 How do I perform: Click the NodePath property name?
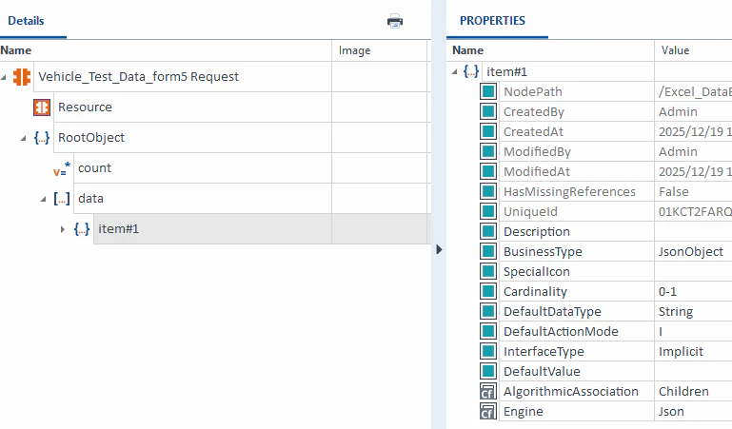[533, 92]
